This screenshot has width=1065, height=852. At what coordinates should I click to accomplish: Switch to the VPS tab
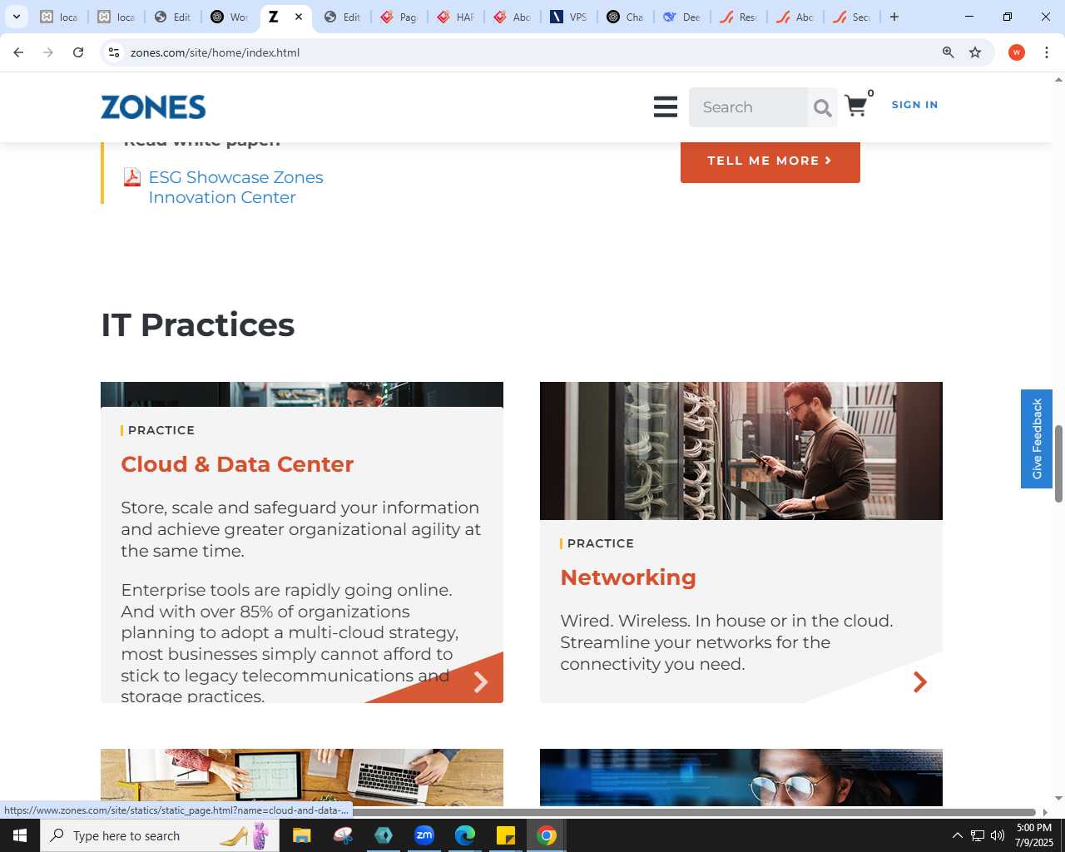(x=569, y=17)
